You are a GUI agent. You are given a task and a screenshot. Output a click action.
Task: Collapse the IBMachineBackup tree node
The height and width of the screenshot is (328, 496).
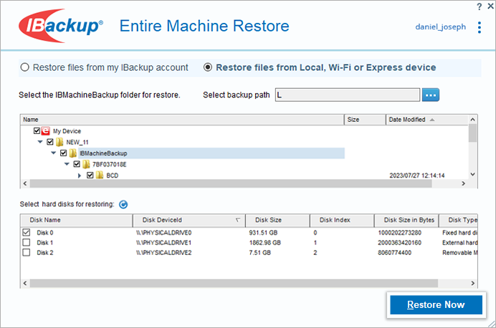point(54,153)
